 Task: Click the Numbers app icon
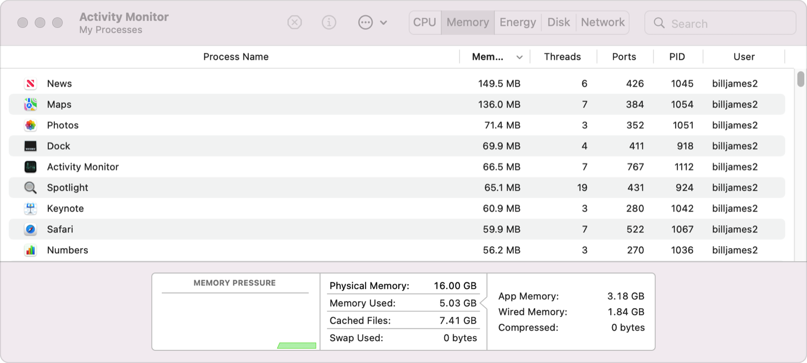point(31,250)
